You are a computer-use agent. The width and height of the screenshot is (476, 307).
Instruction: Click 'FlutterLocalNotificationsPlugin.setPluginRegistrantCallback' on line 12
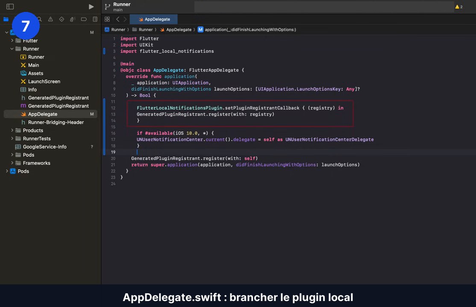click(218, 108)
